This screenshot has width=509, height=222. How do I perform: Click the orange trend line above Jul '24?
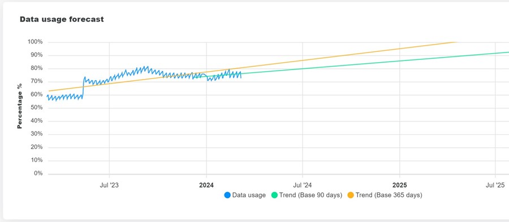(x=303, y=60)
